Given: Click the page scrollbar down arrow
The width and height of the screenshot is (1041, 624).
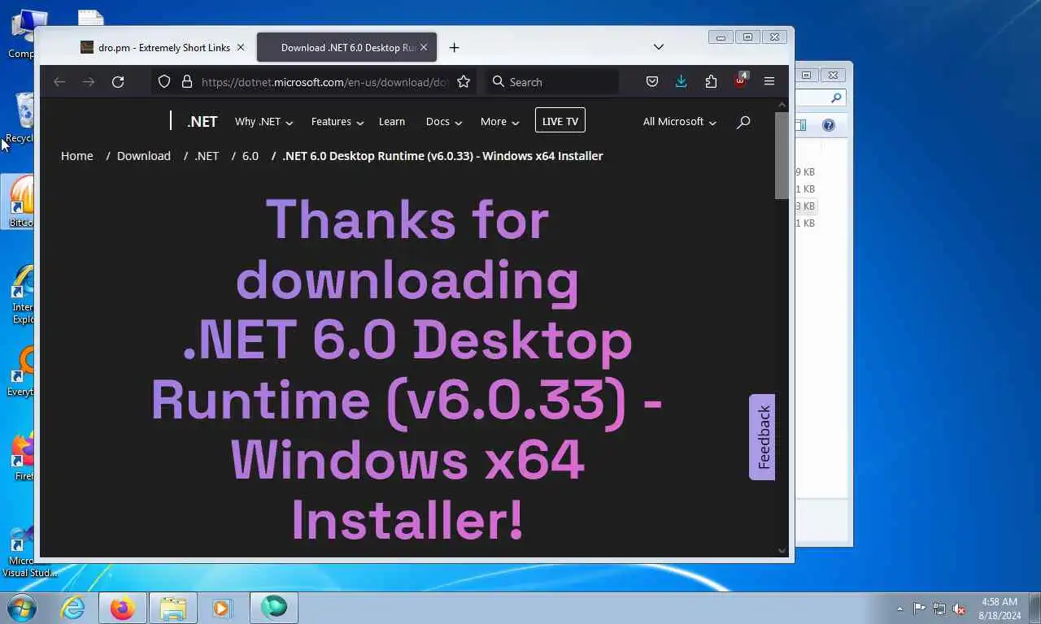Looking at the screenshot, I should [x=782, y=551].
